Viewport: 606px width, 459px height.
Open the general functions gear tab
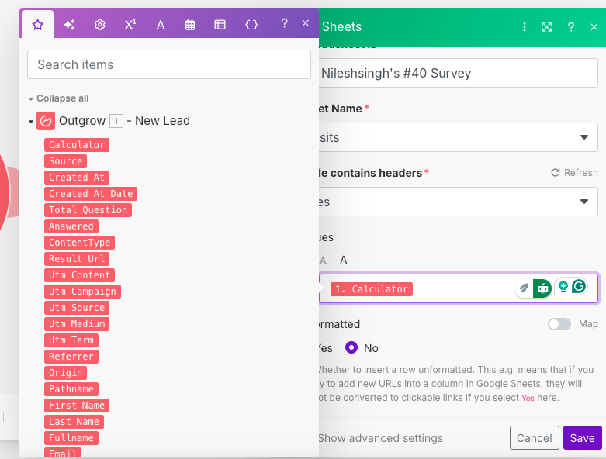100,25
